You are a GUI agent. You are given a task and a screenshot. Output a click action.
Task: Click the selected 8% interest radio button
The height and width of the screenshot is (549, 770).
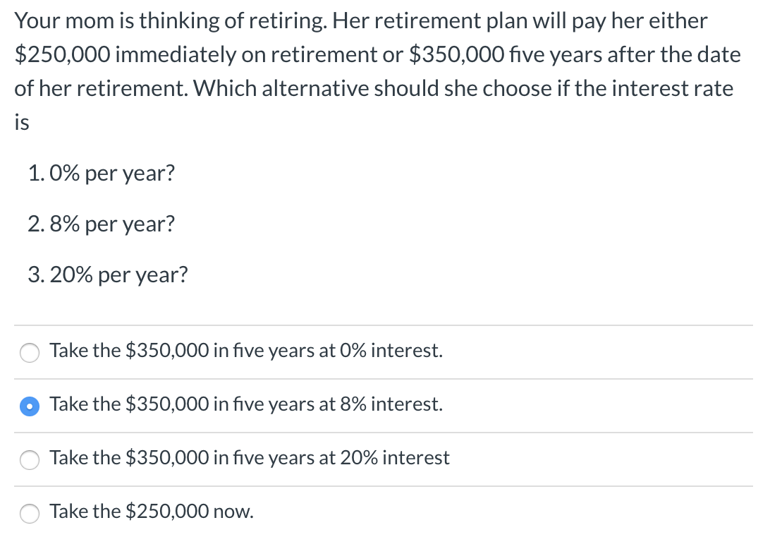click(x=30, y=406)
